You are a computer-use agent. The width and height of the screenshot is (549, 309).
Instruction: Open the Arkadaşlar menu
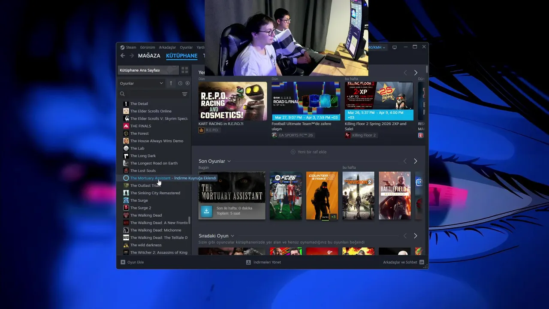point(167,47)
